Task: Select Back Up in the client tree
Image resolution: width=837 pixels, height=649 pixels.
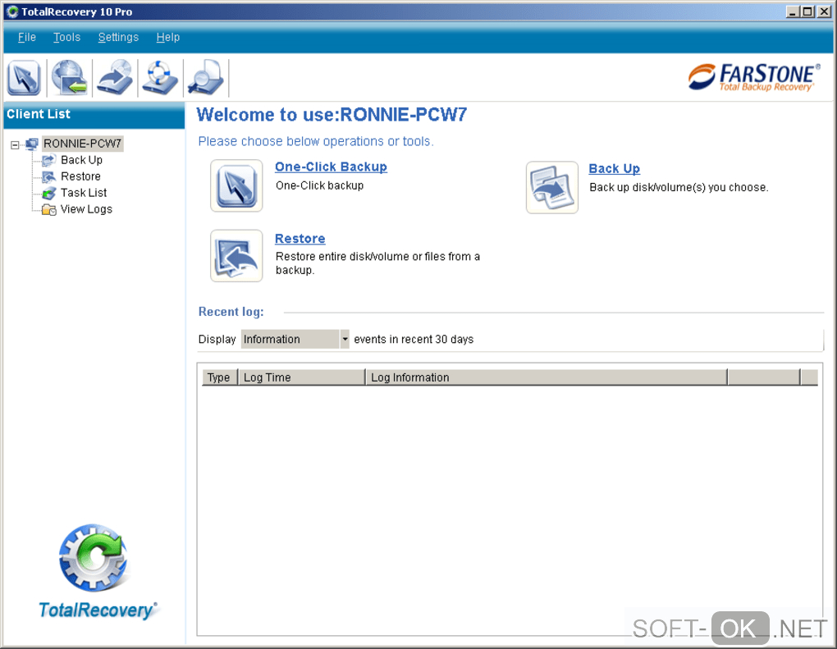Action: 82,160
